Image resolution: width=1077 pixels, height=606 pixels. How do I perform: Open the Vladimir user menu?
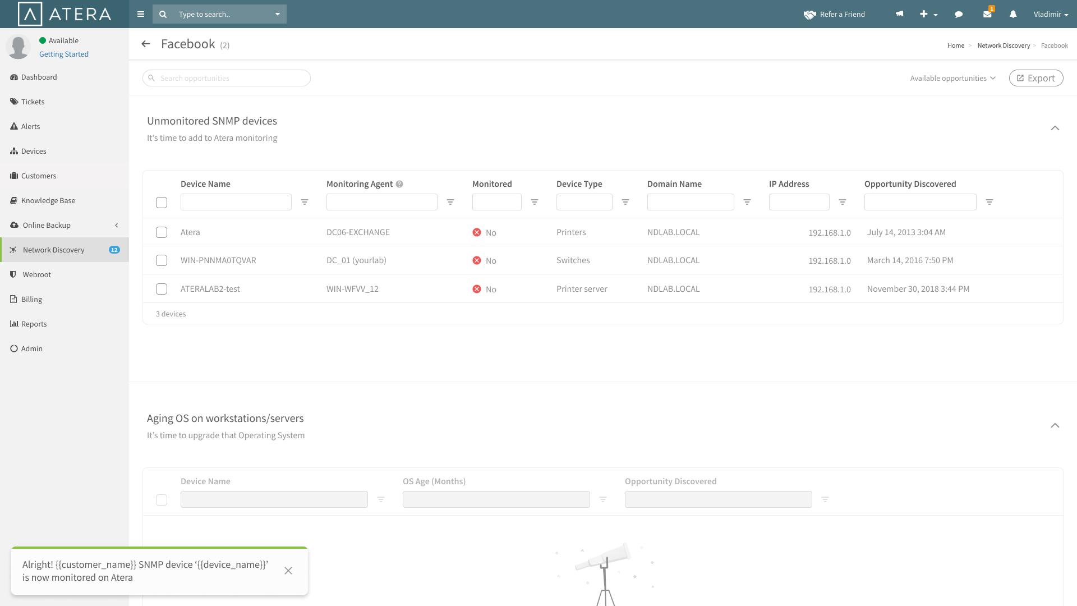pyautogui.click(x=1051, y=14)
